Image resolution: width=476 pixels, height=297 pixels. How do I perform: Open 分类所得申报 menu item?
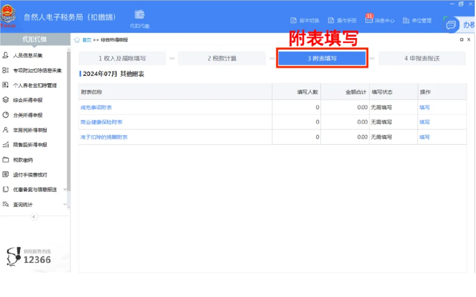point(28,115)
